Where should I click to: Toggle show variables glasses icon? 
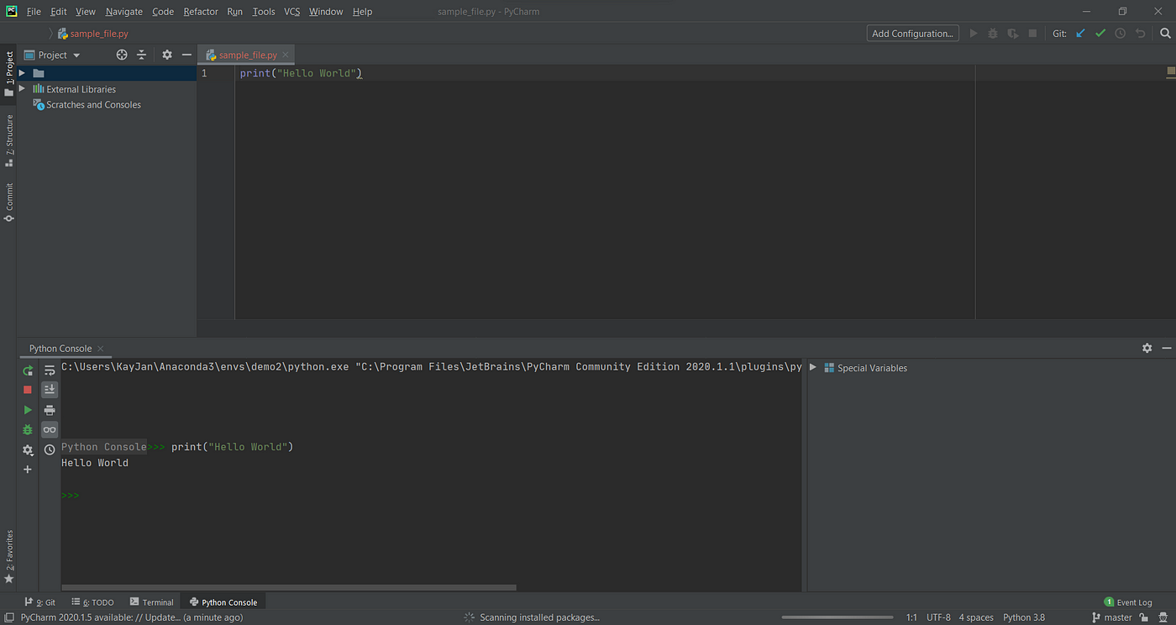(50, 430)
